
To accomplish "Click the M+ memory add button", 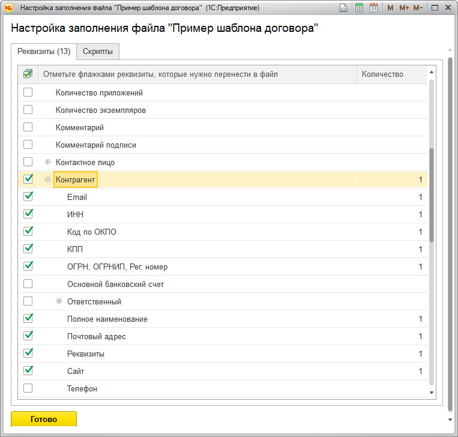I will 404,8.
